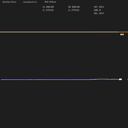Viewport: 128px width, 128px height.
Task: Select the low value 'L: 273.65'
Action: coord(74,10)
